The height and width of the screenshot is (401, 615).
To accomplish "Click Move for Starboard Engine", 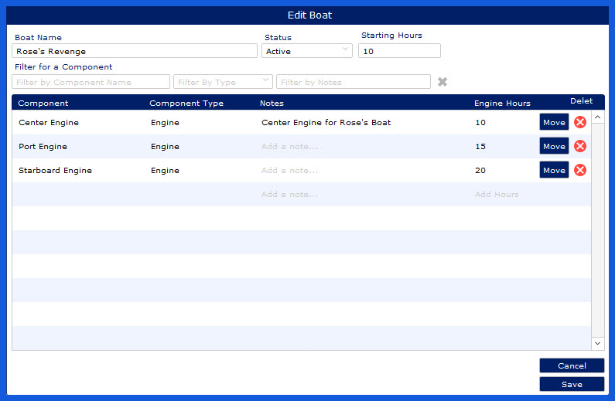I will click(x=554, y=170).
